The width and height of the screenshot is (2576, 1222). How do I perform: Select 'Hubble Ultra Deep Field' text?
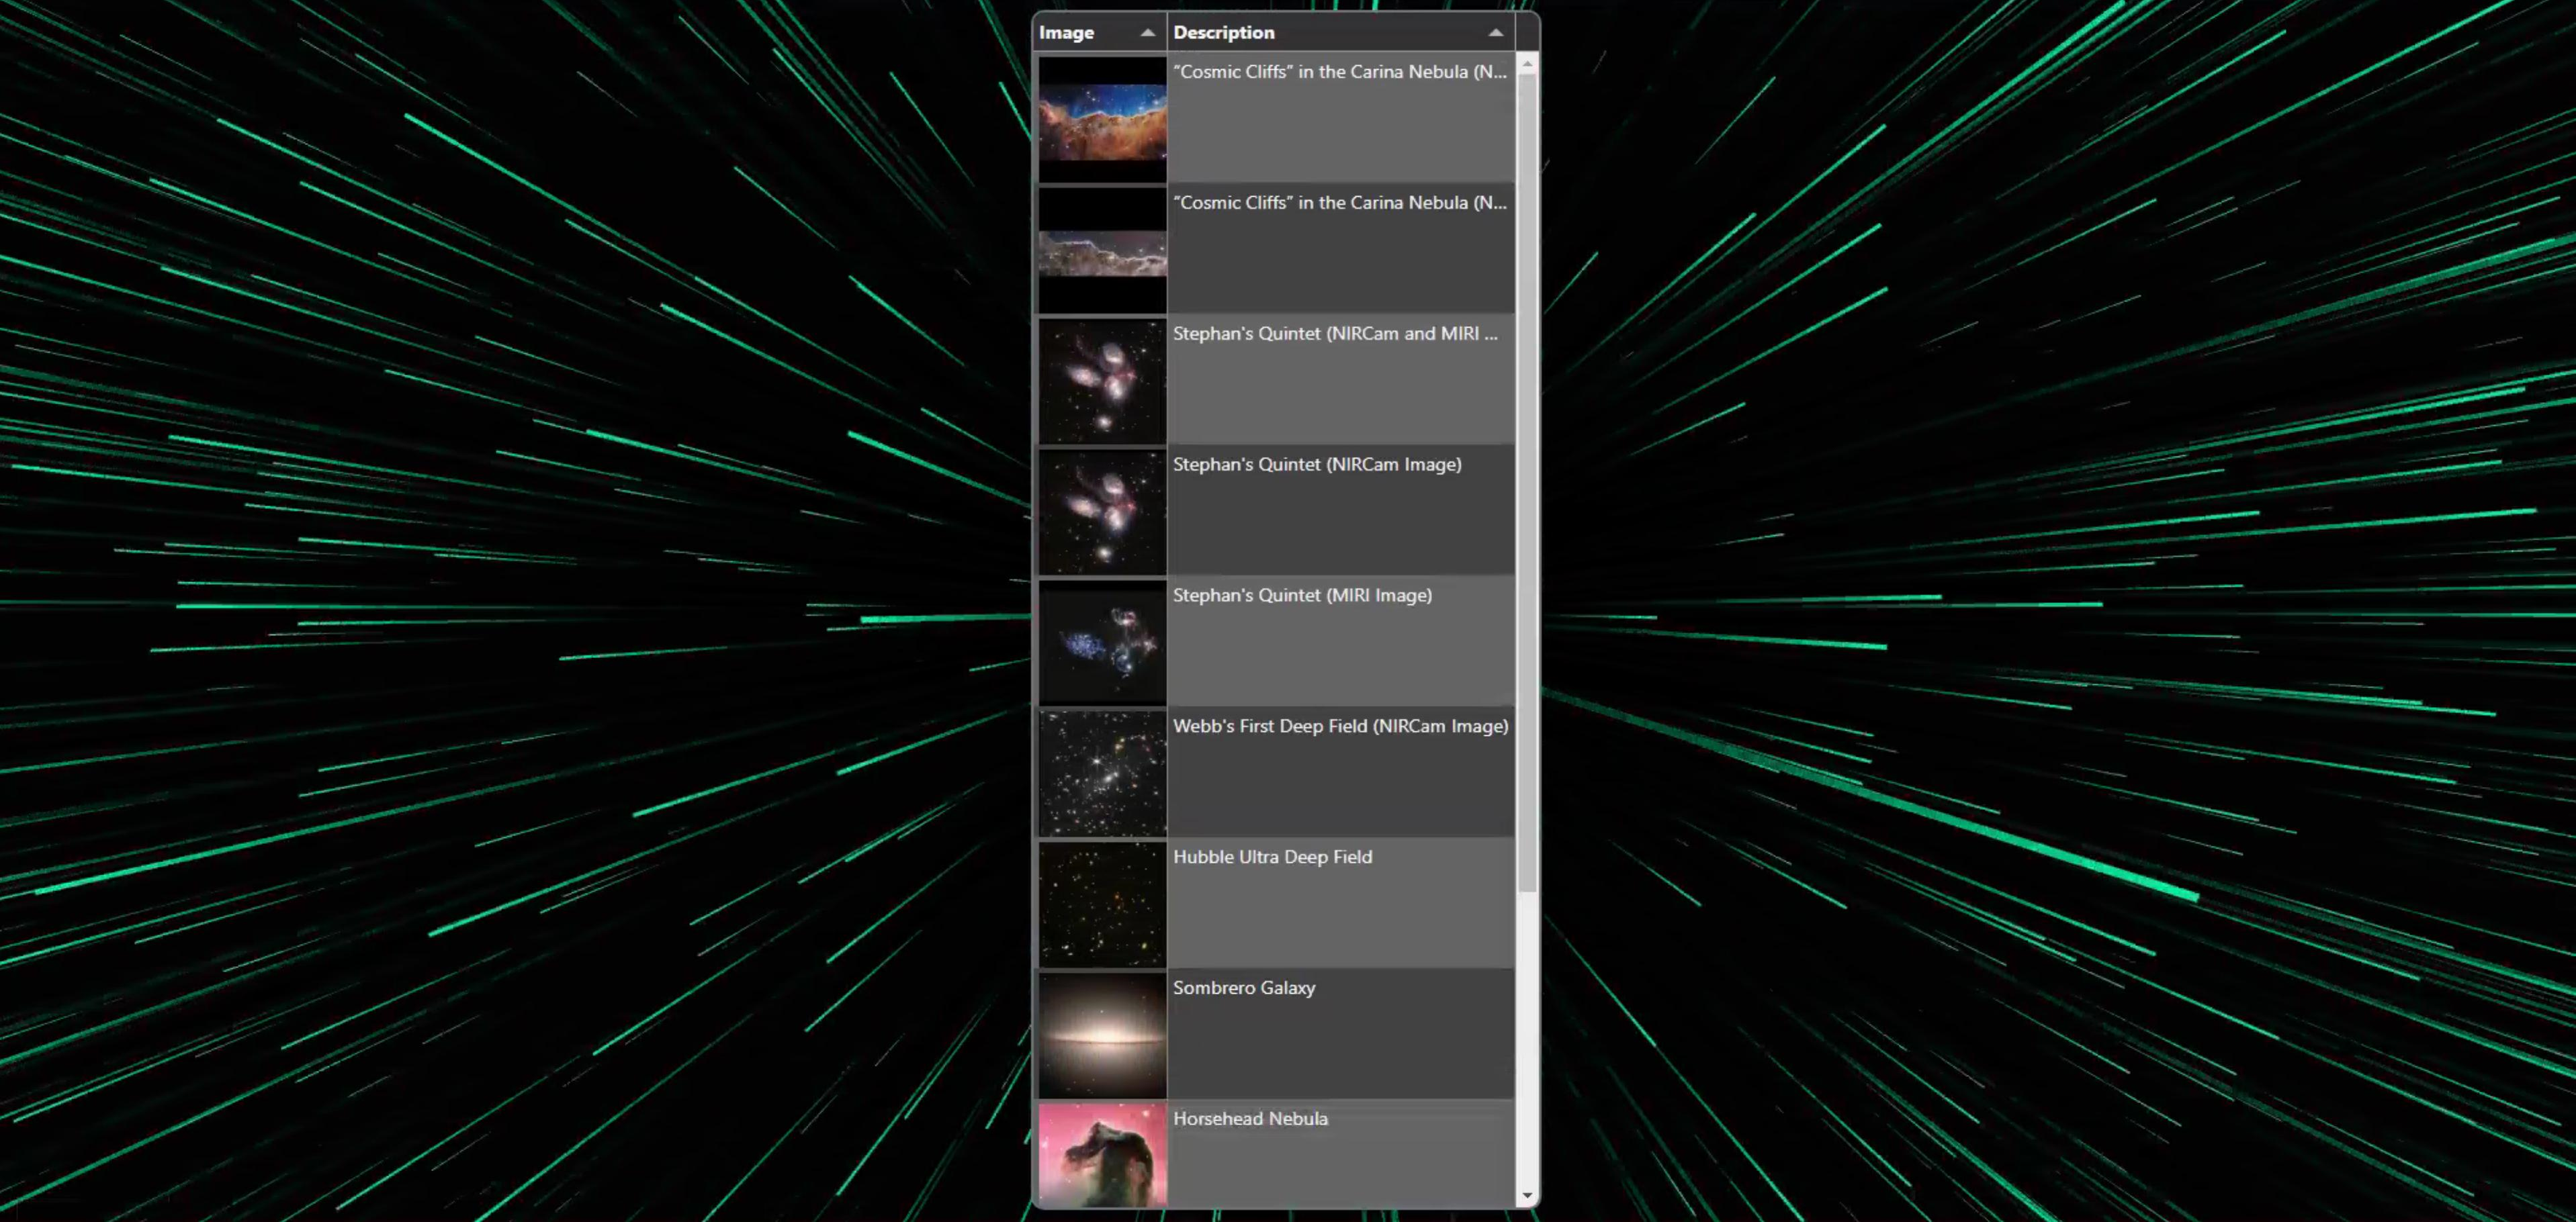click(1272, 857)
